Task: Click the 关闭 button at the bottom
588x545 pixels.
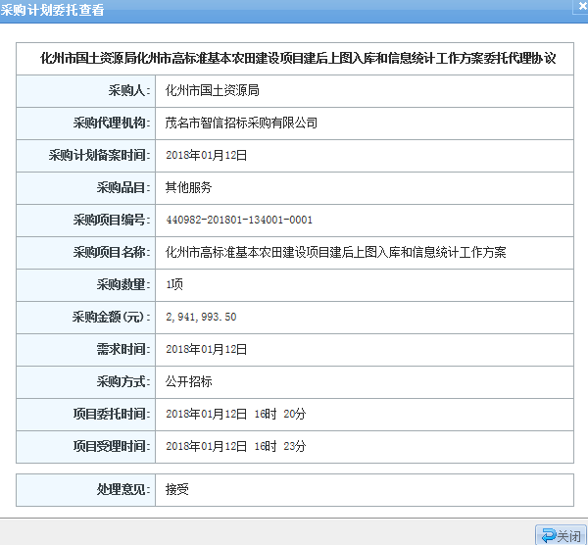Action: [561, 535]
